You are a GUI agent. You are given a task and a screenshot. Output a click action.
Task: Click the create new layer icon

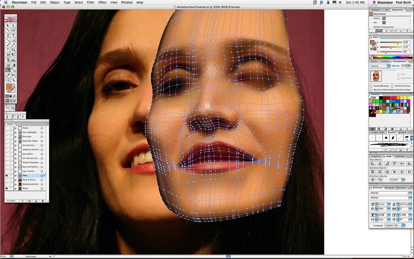pyautogui.click(x=36, y=201)
